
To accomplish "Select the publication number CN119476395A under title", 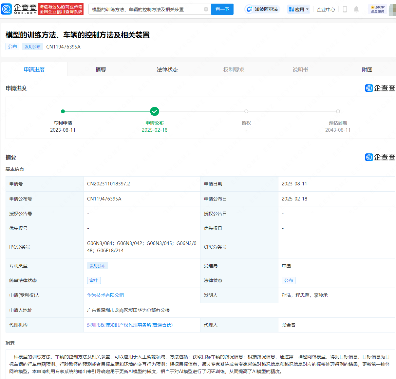I will (63, 47).
